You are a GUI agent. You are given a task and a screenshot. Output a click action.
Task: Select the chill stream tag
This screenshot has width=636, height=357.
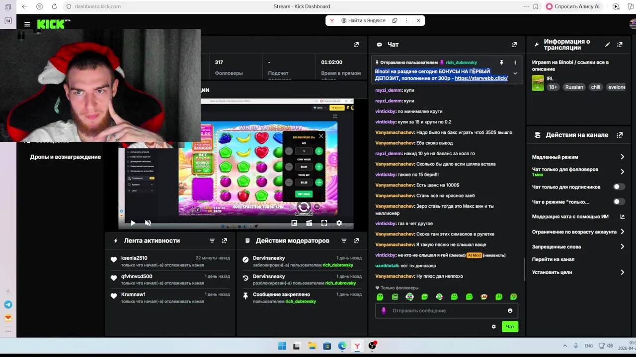[596, 87]
